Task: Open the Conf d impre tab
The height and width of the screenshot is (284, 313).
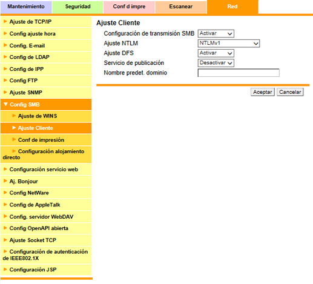Action: (129, 7)
